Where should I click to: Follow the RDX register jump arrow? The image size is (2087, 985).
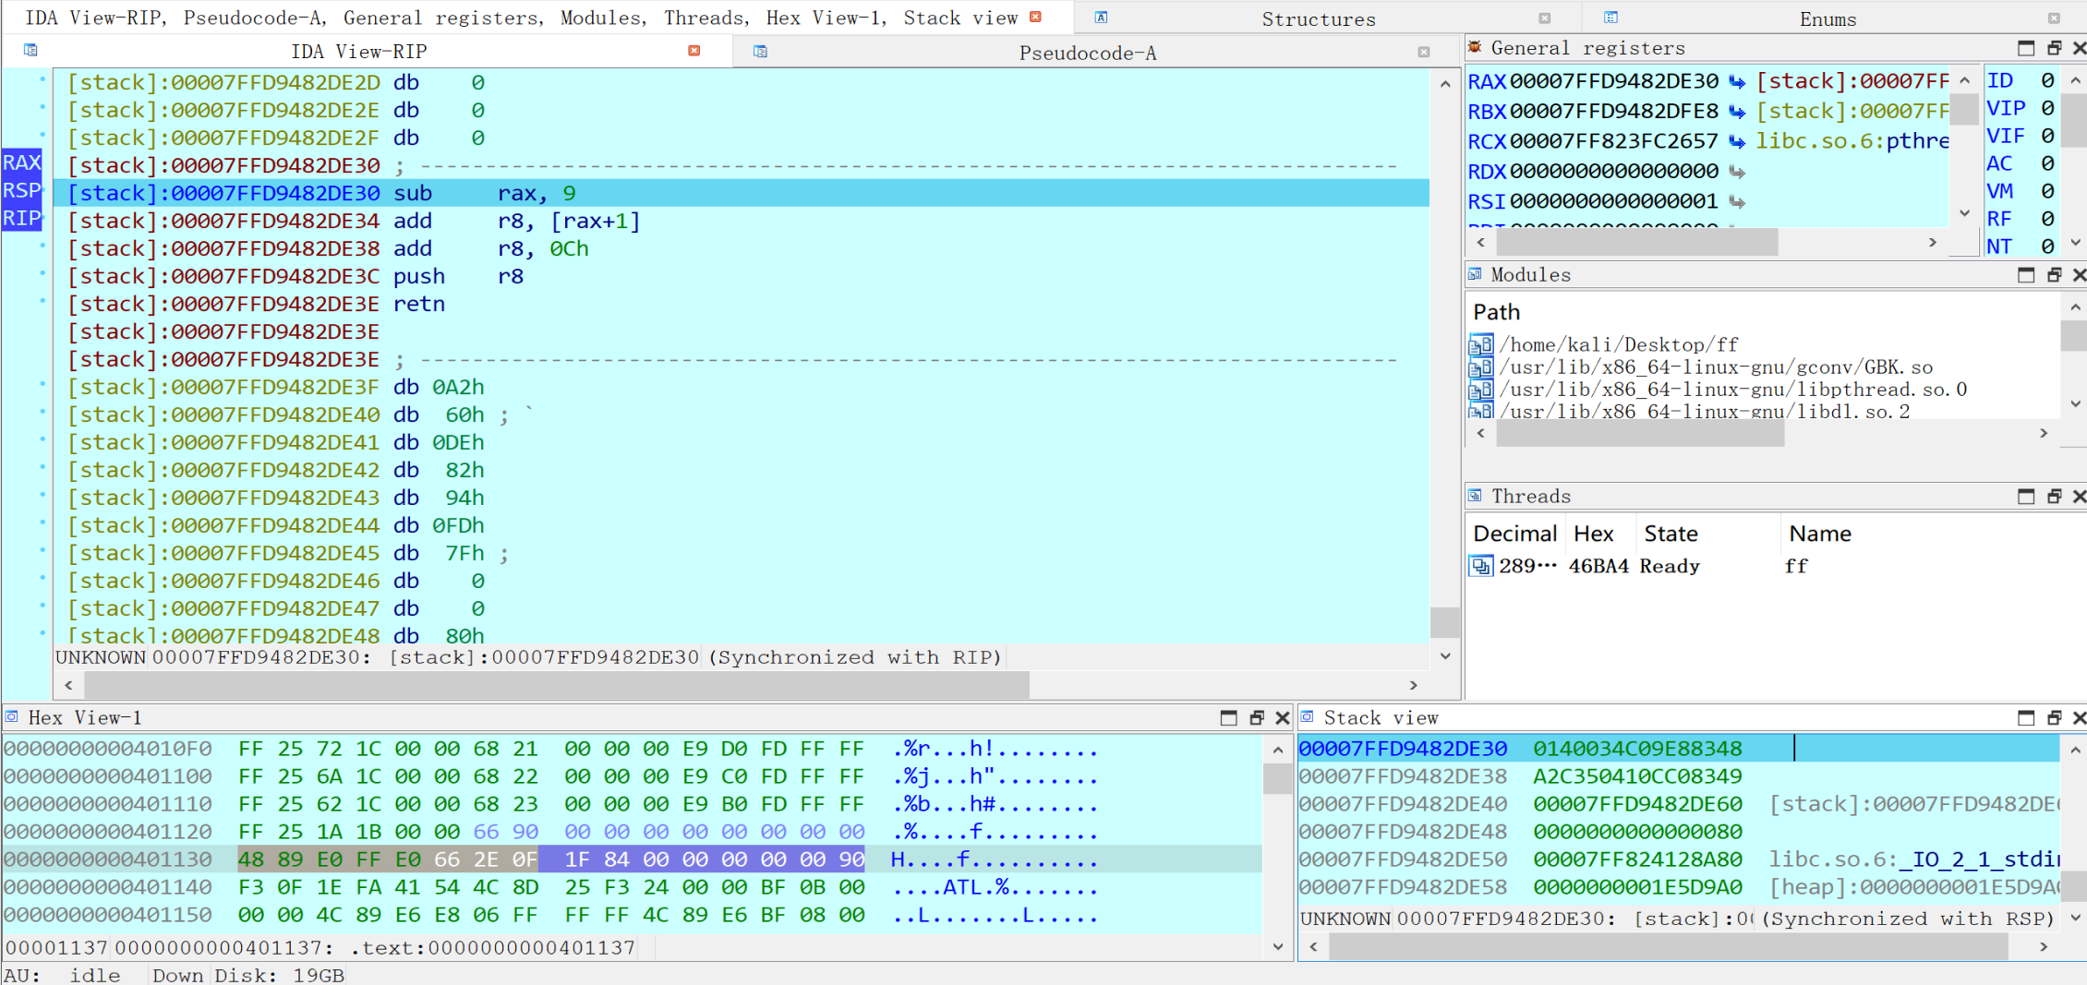pyautogui.click(x=1737, y=172)
